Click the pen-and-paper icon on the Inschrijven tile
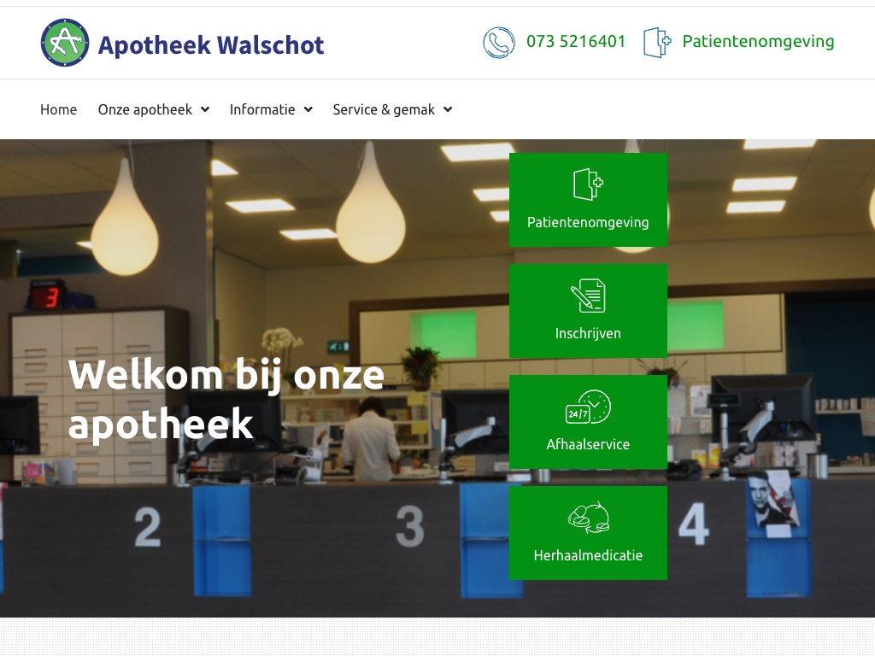This screenshot has height=656, width=875. tap(588, 296)
